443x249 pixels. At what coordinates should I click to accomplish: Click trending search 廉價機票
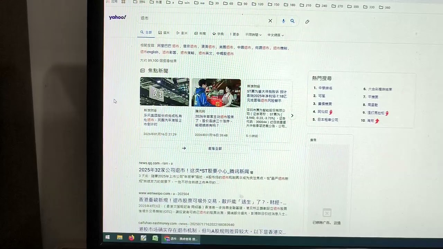[325, 104]
